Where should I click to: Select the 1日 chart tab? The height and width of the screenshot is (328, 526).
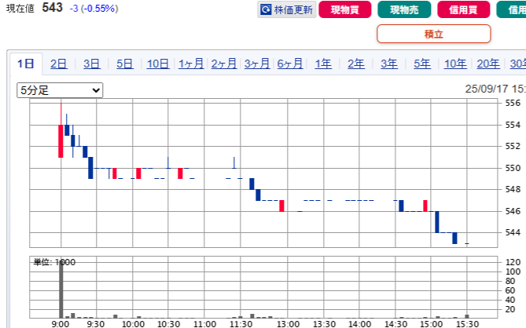(x=26, y=64)
